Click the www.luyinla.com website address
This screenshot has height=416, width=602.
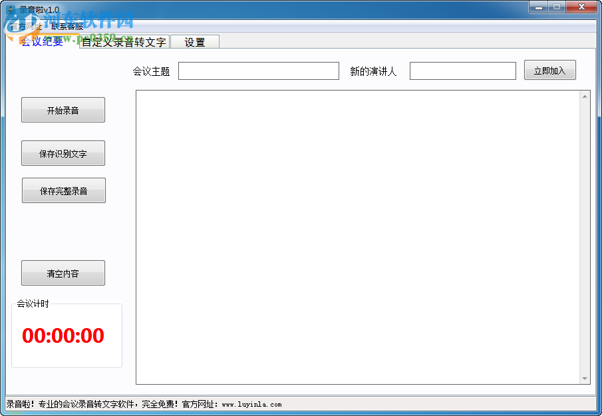pyautogui.click(x=251, y=404)
